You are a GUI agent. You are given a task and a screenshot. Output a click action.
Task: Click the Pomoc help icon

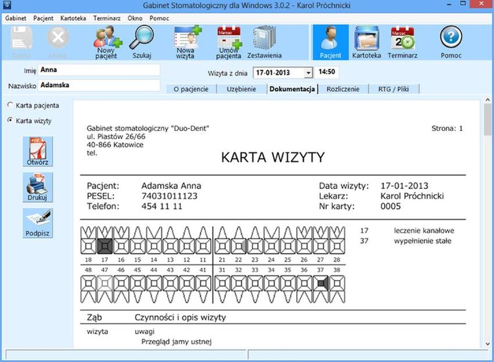coord(451,40)
